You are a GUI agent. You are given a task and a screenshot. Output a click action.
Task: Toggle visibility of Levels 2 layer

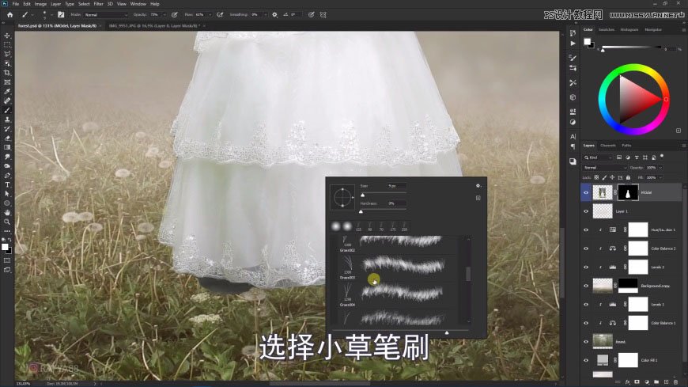pyautogui.click(x=586, y=267)
